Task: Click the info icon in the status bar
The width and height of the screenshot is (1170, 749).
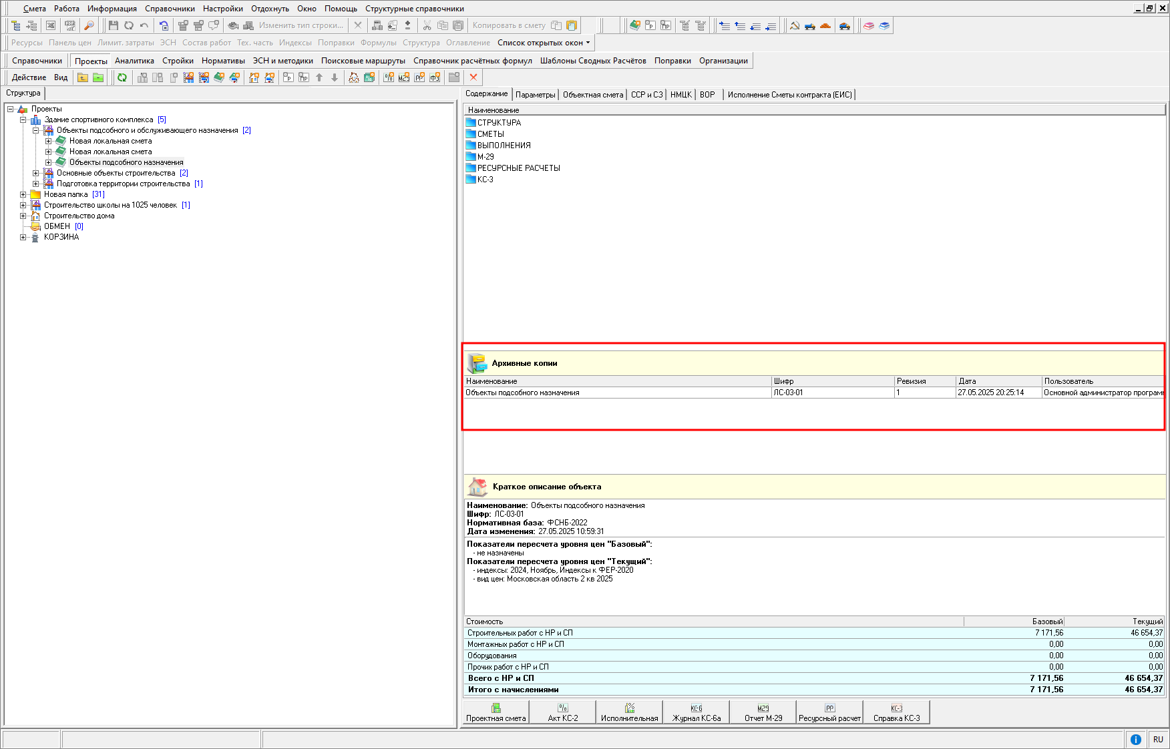Action: [1135, 739]
